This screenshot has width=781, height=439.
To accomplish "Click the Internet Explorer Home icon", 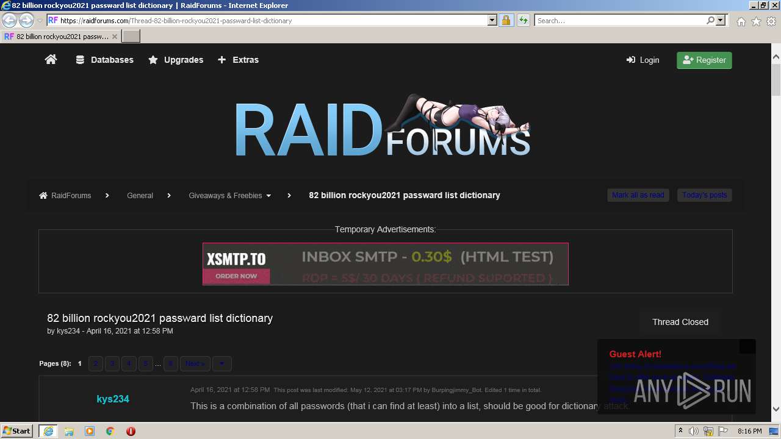I will pyautogui.click(x=741, y=21).
